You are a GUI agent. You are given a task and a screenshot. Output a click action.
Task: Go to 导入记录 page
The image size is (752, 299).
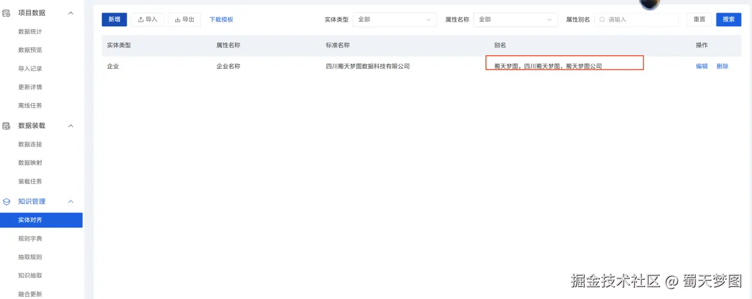coord(30,69)
